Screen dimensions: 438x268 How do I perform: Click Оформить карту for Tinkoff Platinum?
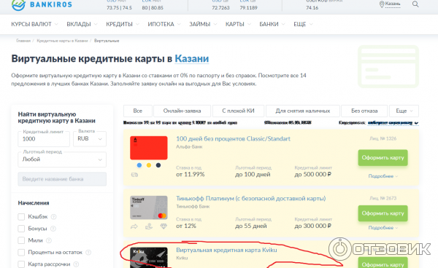383,213
